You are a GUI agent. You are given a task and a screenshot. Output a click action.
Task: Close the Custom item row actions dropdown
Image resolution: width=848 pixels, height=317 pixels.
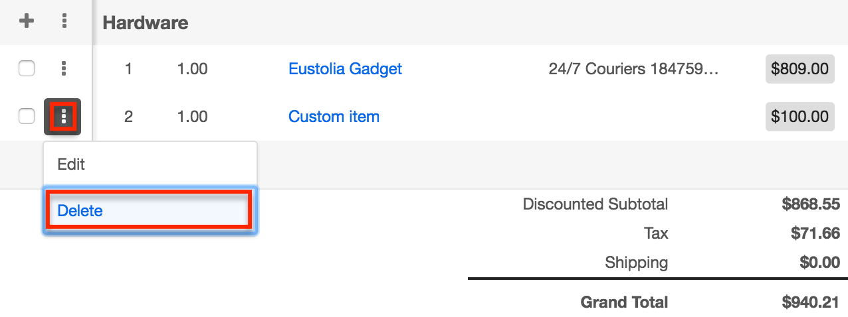(63, 117)
